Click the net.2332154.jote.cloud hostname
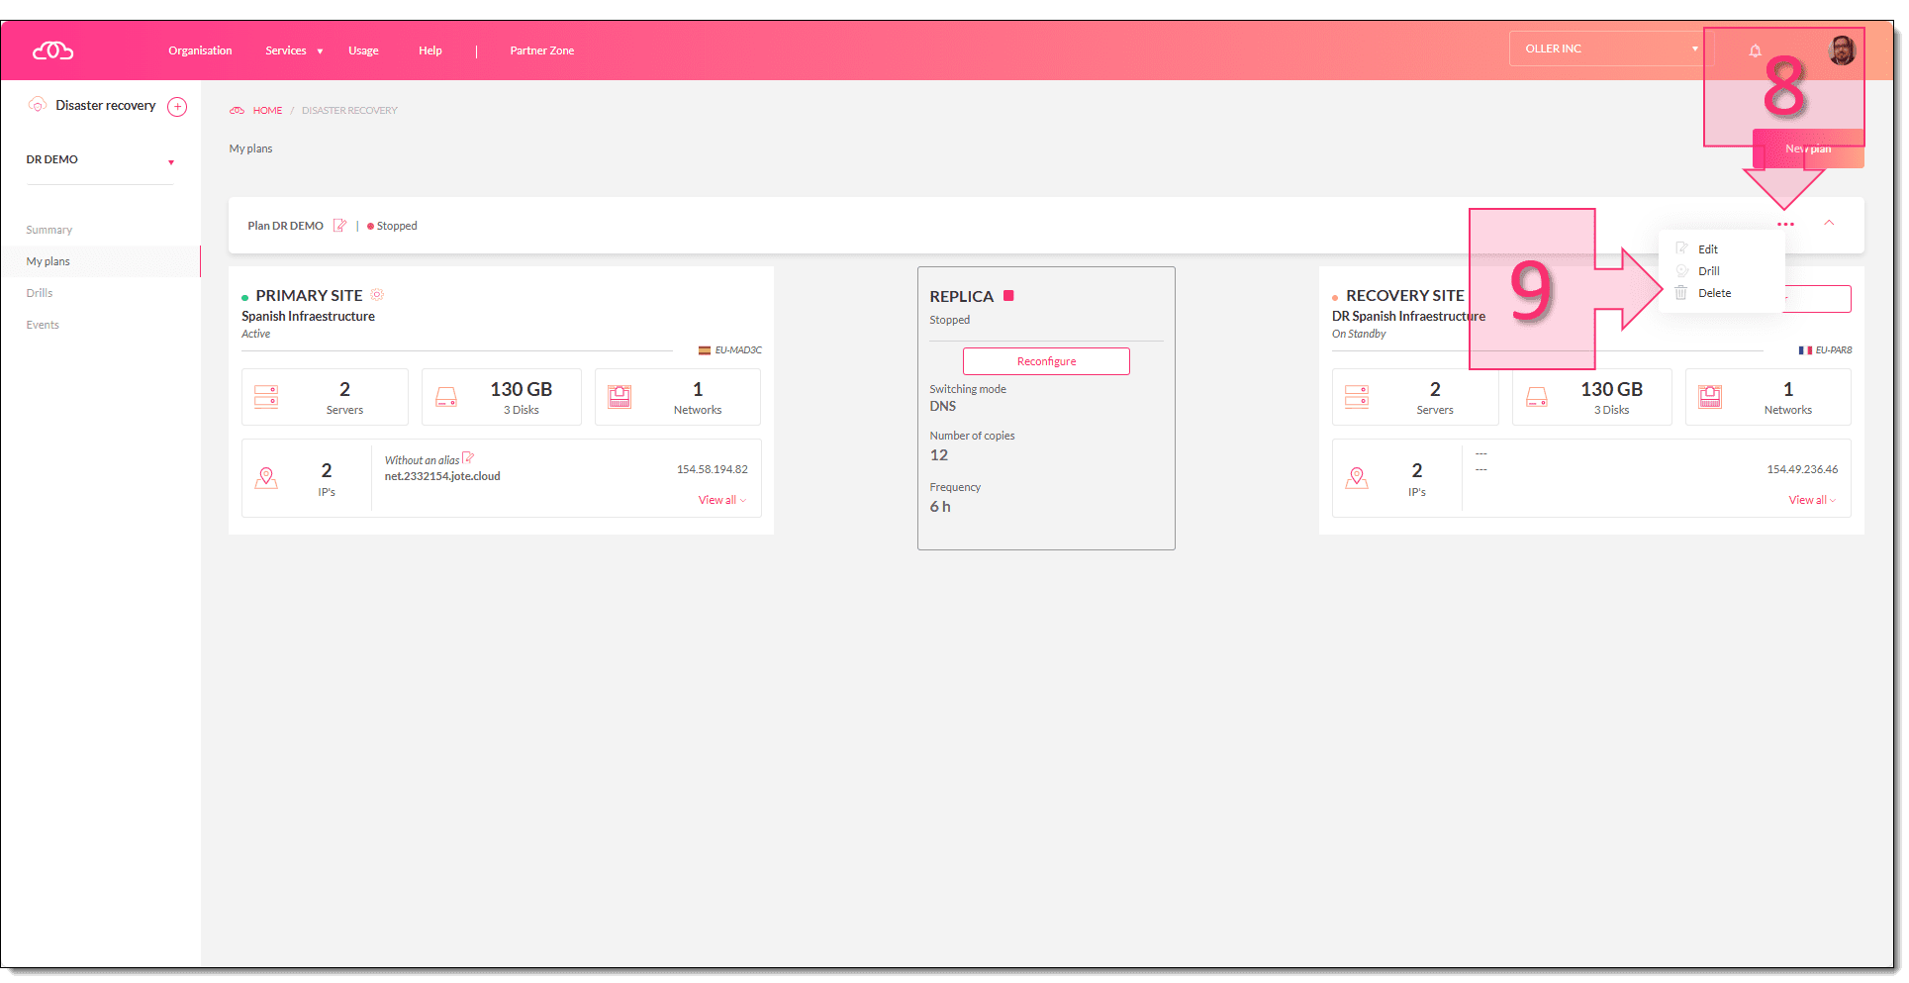This screenshot has width=1909, height=983. 442,476
